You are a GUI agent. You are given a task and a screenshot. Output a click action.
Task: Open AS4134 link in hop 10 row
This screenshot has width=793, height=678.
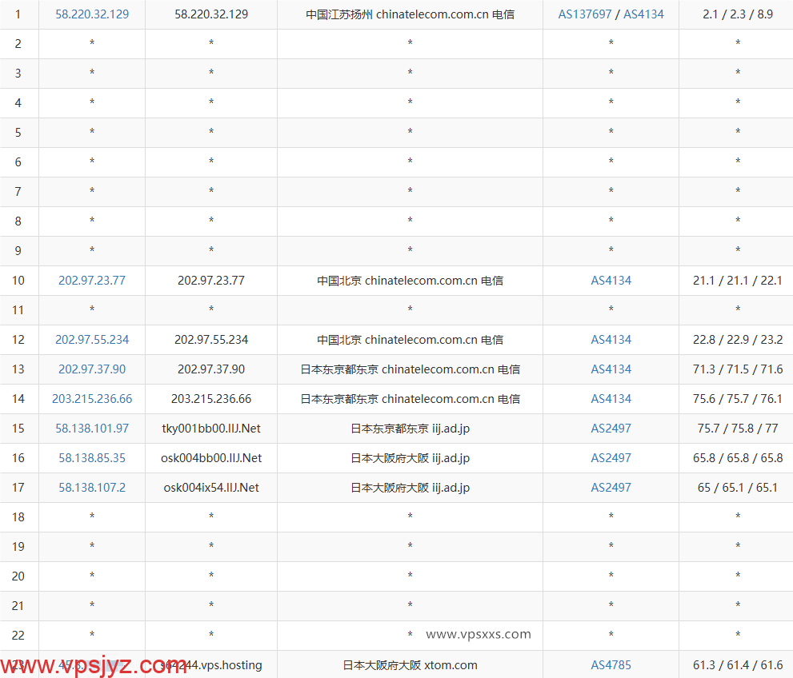coord(611,281)
